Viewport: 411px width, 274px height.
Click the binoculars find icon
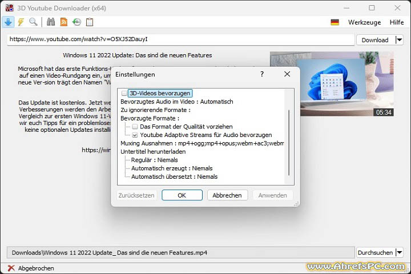click(x=51, y=22)
